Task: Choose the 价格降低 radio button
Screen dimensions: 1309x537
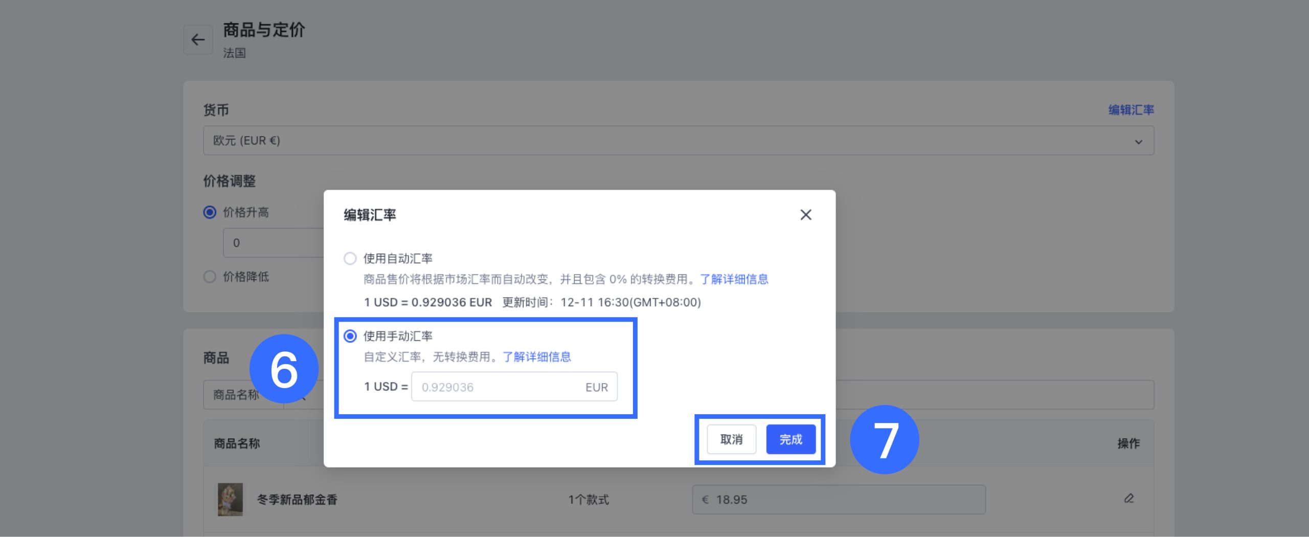Action: point(210,277)
